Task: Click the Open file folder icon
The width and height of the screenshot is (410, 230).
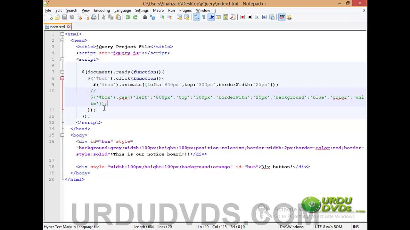Action: point(57,17)
